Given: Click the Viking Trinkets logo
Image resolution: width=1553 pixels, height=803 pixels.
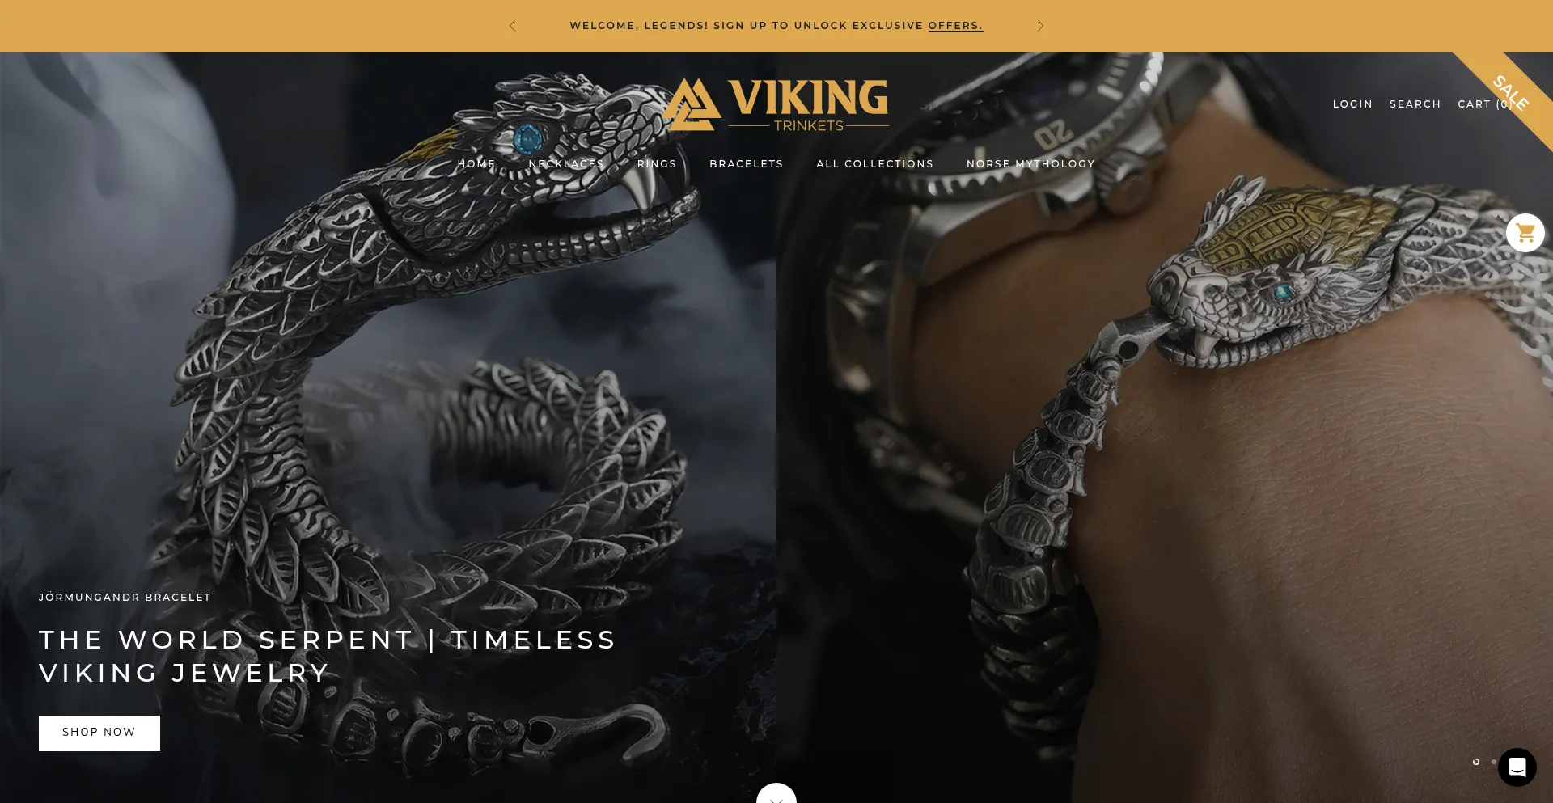Looking at the screenshot, I should [x=776, y=104].
